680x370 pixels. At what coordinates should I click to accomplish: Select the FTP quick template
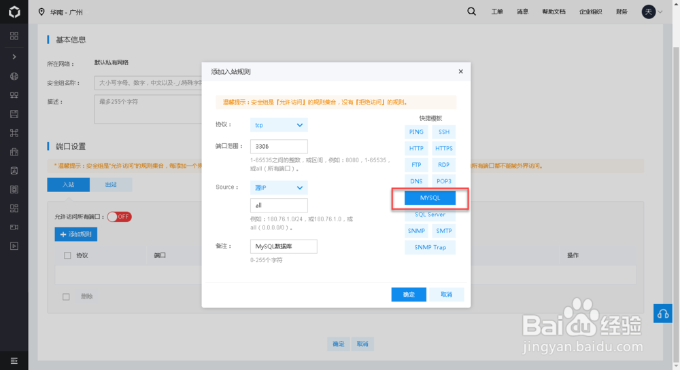click(x=416, y=164)
